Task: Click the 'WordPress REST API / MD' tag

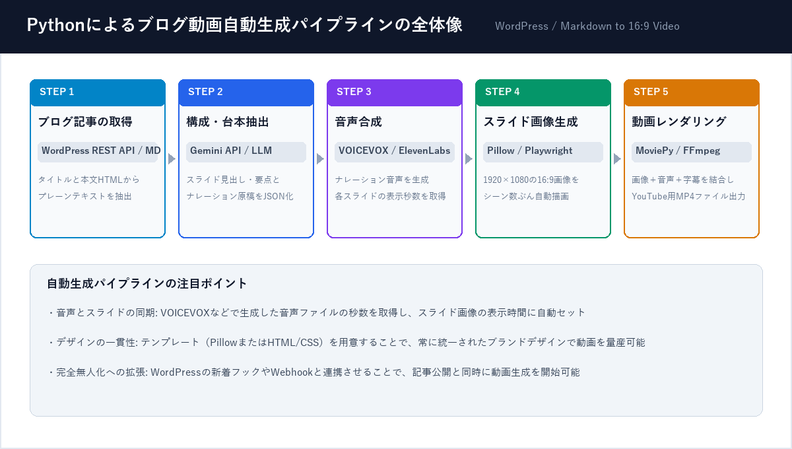Action: click(98, 151)
